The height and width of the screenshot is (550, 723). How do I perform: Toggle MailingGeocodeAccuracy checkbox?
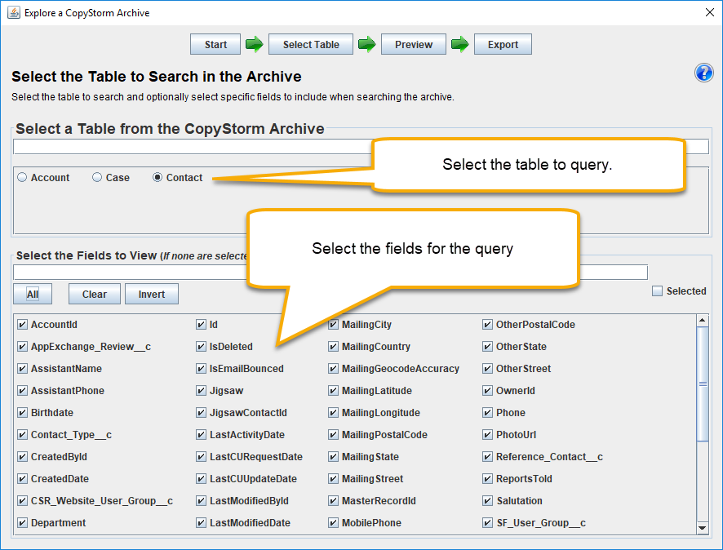(x=334, y=369)
